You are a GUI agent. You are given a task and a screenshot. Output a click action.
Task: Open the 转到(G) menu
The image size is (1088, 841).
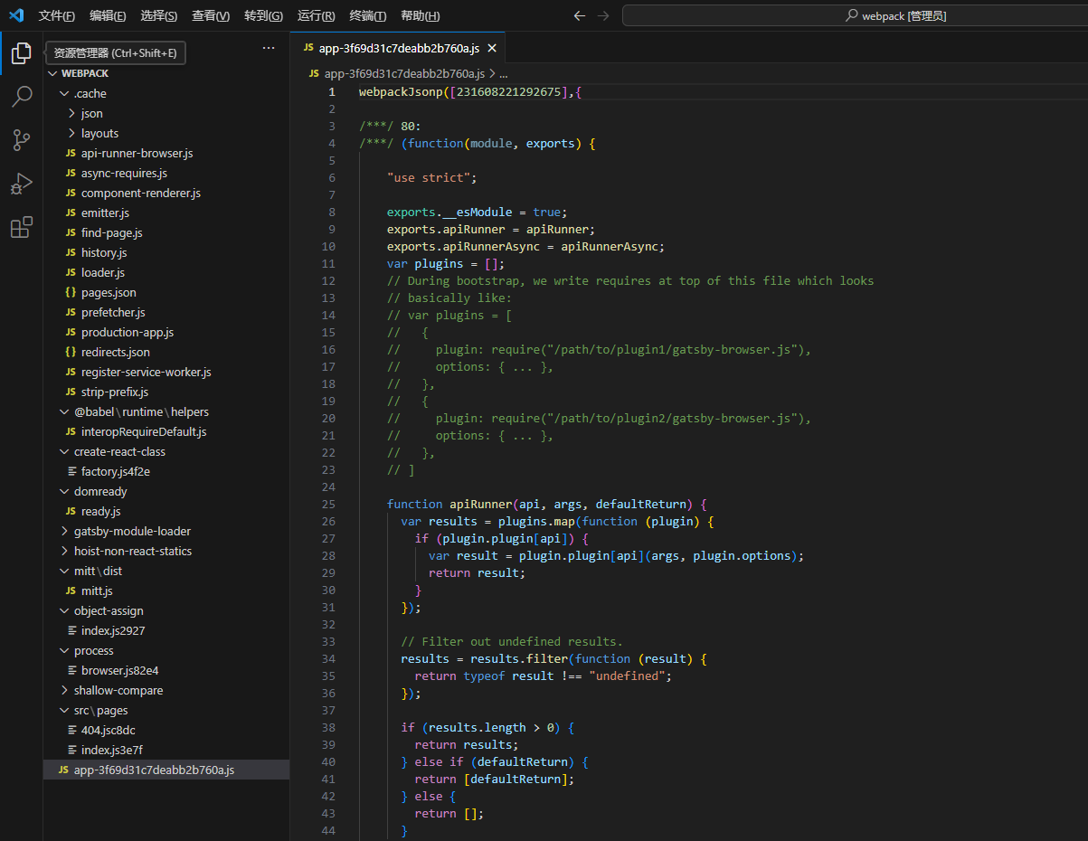pyautogui.click(x=263, y=16)
